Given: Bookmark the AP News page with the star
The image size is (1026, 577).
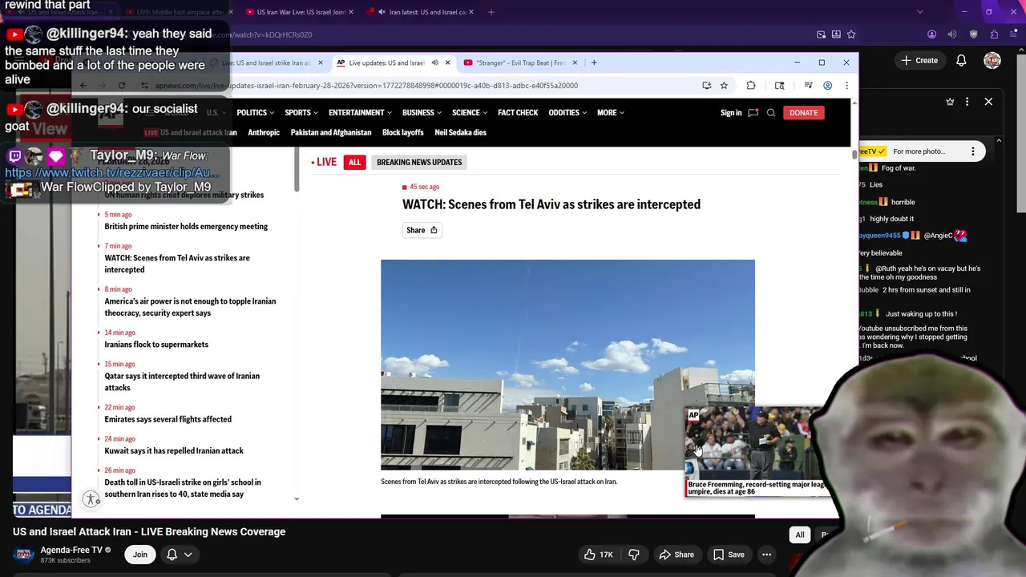Looking at the screenshot, I should [724, 86].
